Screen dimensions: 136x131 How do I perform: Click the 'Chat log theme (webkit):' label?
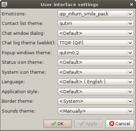coord(29,43)
